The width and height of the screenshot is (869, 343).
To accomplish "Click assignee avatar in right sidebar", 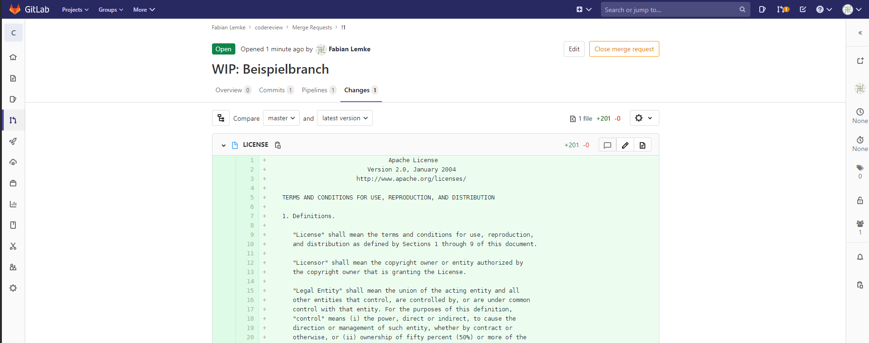I will pyautogui.click(x=860, y=89).
